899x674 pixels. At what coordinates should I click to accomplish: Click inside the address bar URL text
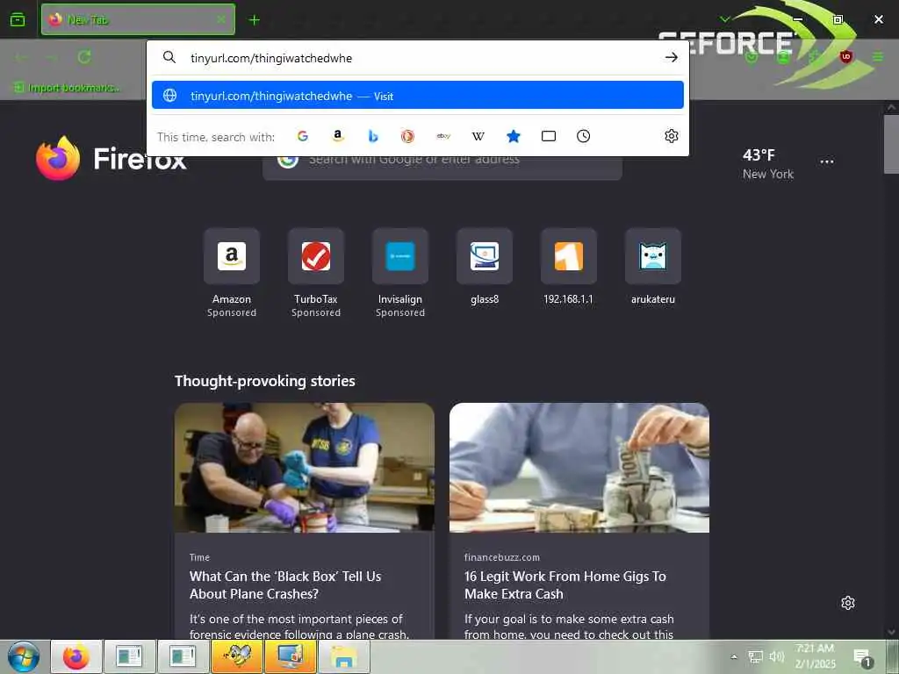(x=271, y=58)
